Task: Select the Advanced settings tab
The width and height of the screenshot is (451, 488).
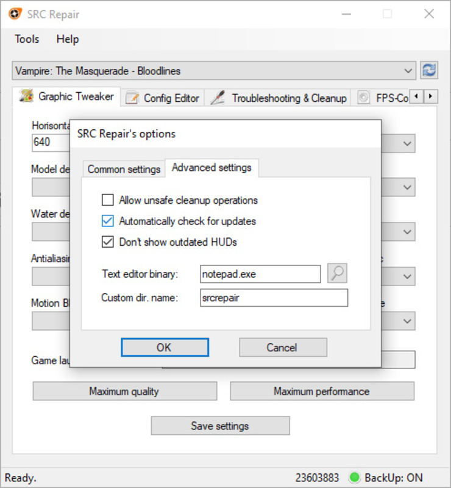Action: coord(211,168)
